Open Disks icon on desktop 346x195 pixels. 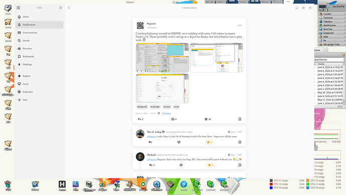click(8, 10)
